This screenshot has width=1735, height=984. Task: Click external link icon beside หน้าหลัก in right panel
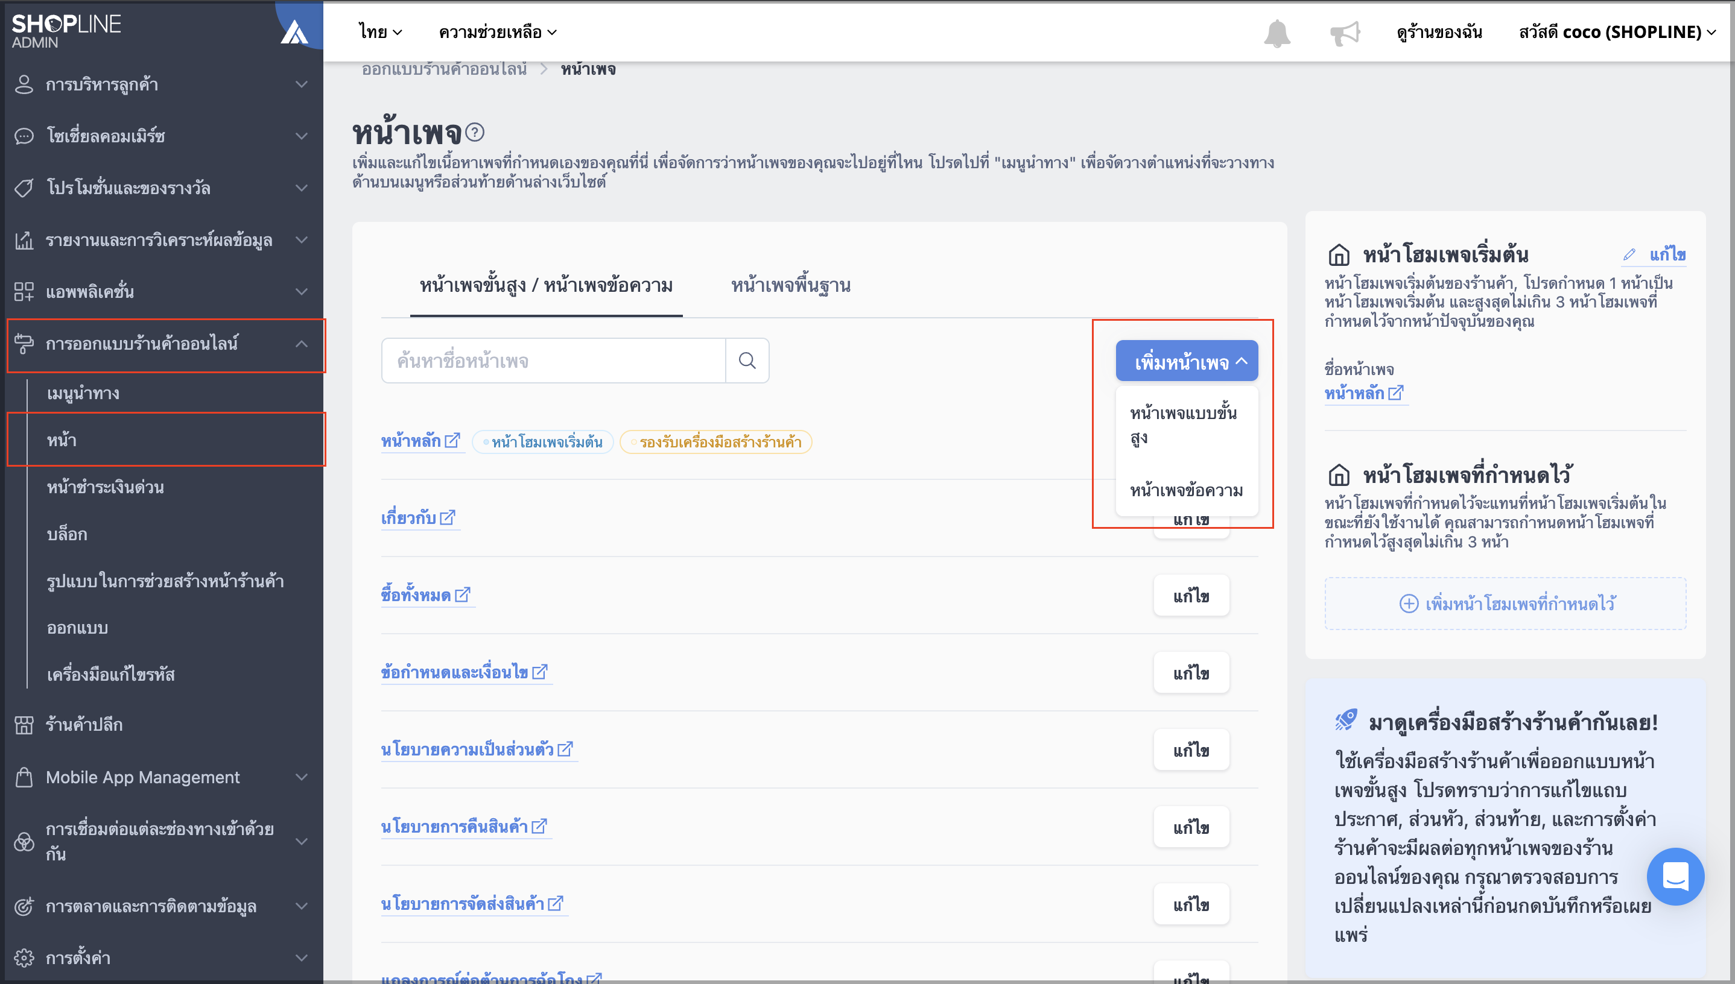point(1395,393)
